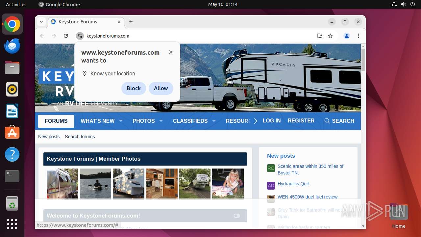
Task: Click AD user avatar
Action: pyautogui.click(x=271, y=186)
